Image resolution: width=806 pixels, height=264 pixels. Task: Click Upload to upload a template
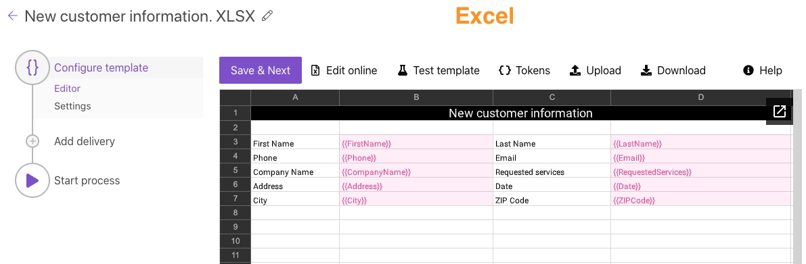[596, 70]
